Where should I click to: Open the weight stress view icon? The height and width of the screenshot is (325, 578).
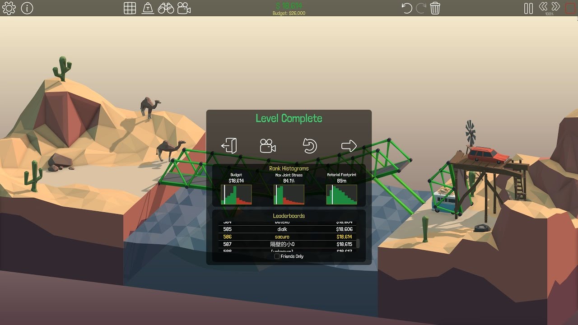148,8
